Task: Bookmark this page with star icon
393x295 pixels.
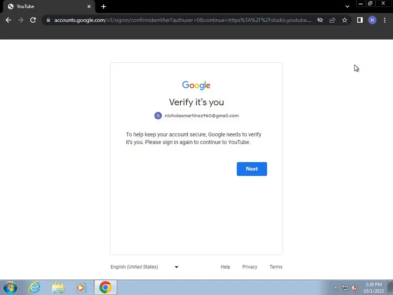Action: pyautogui.click(x=345, y=20)
